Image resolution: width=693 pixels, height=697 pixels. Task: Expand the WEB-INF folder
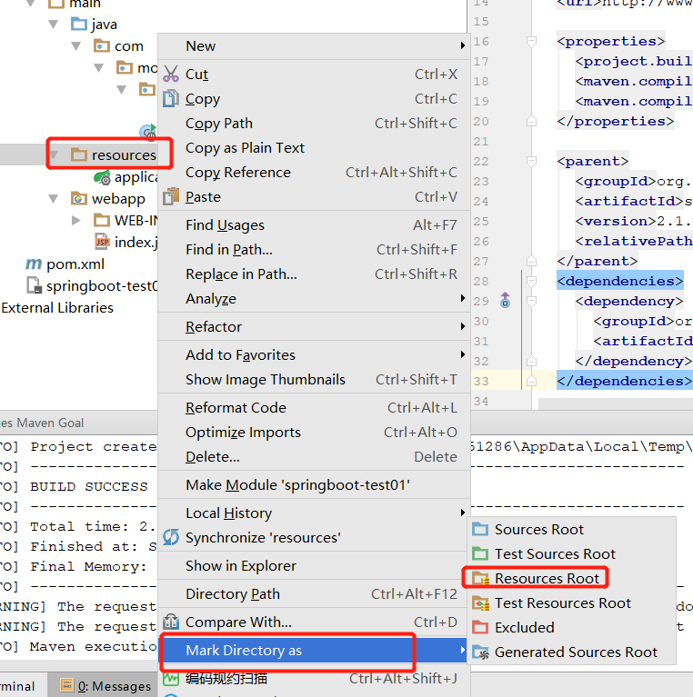click(x=77, y=221)
